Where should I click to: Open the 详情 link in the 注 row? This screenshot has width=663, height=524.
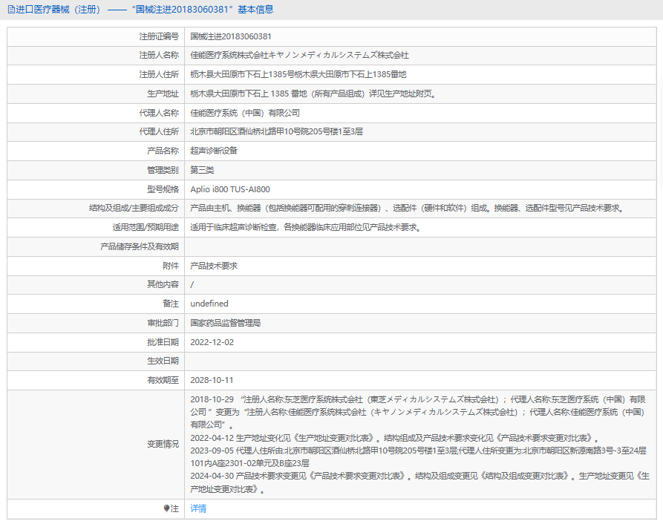[198, 508]
